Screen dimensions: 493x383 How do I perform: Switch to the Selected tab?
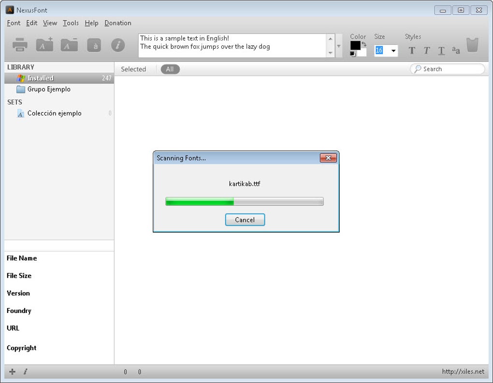133,69
